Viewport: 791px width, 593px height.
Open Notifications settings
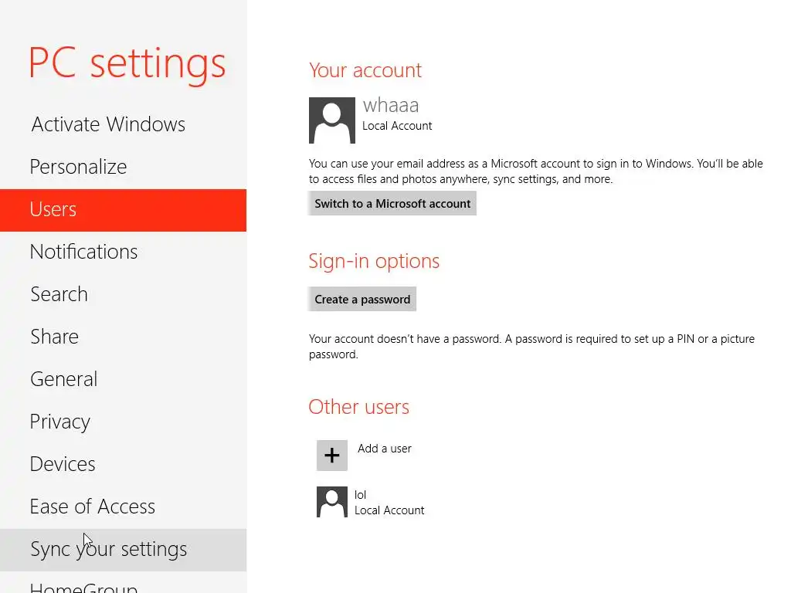83,252
